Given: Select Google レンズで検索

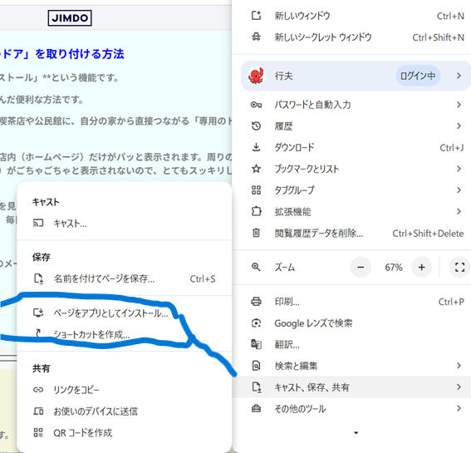Looking at the screenshot, I should [x=351, y=323].
